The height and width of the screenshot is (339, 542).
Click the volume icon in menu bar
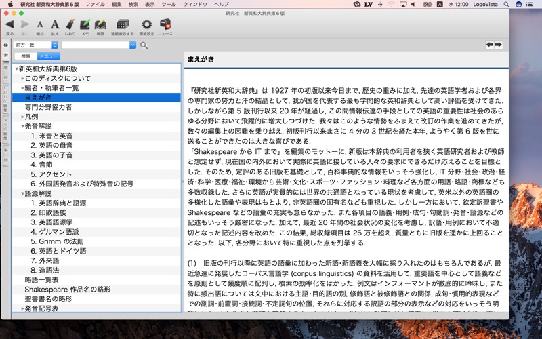[x=413, y=5]
